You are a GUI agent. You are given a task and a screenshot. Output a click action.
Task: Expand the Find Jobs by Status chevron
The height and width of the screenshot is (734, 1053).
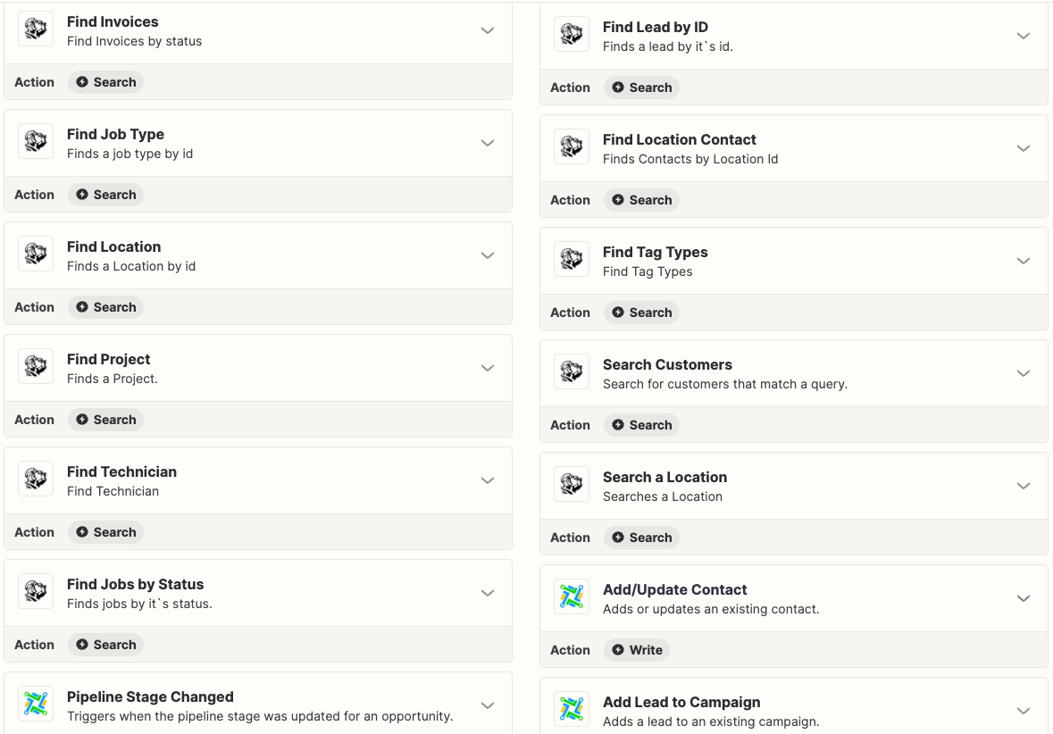tap(488, 593)
